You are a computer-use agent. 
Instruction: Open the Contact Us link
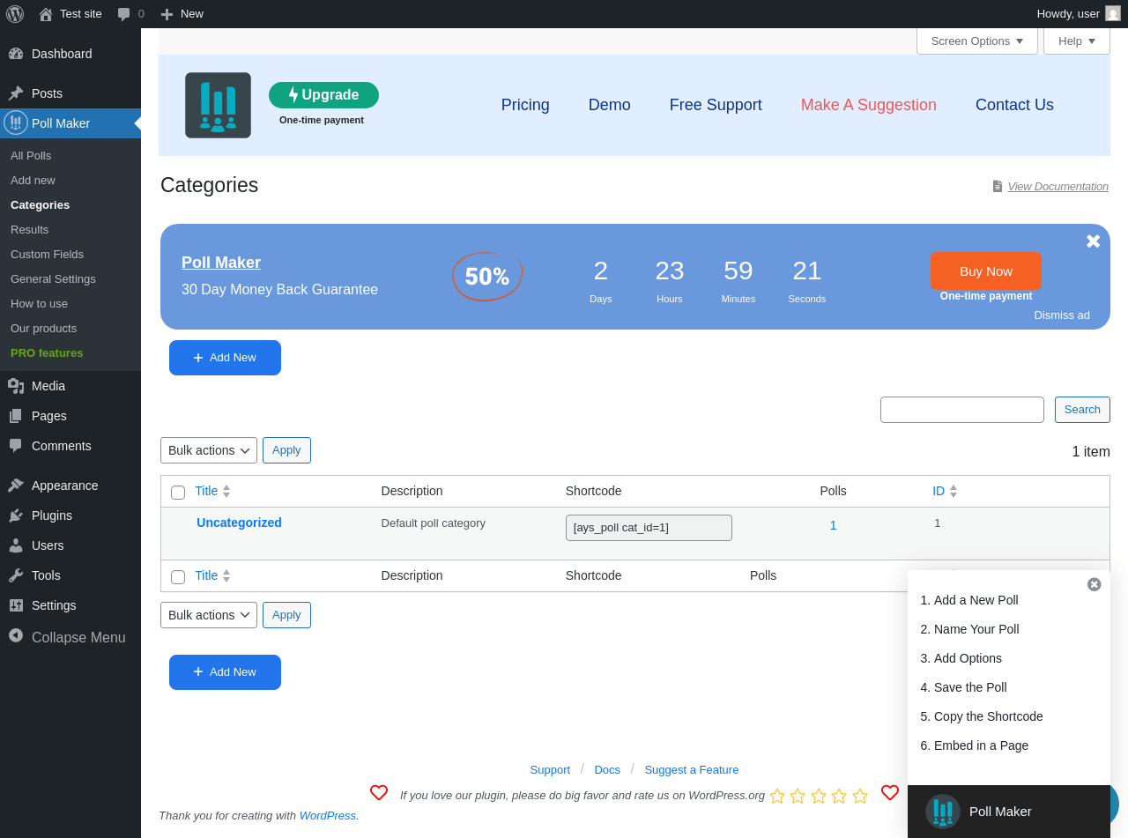click(1014, 105)
